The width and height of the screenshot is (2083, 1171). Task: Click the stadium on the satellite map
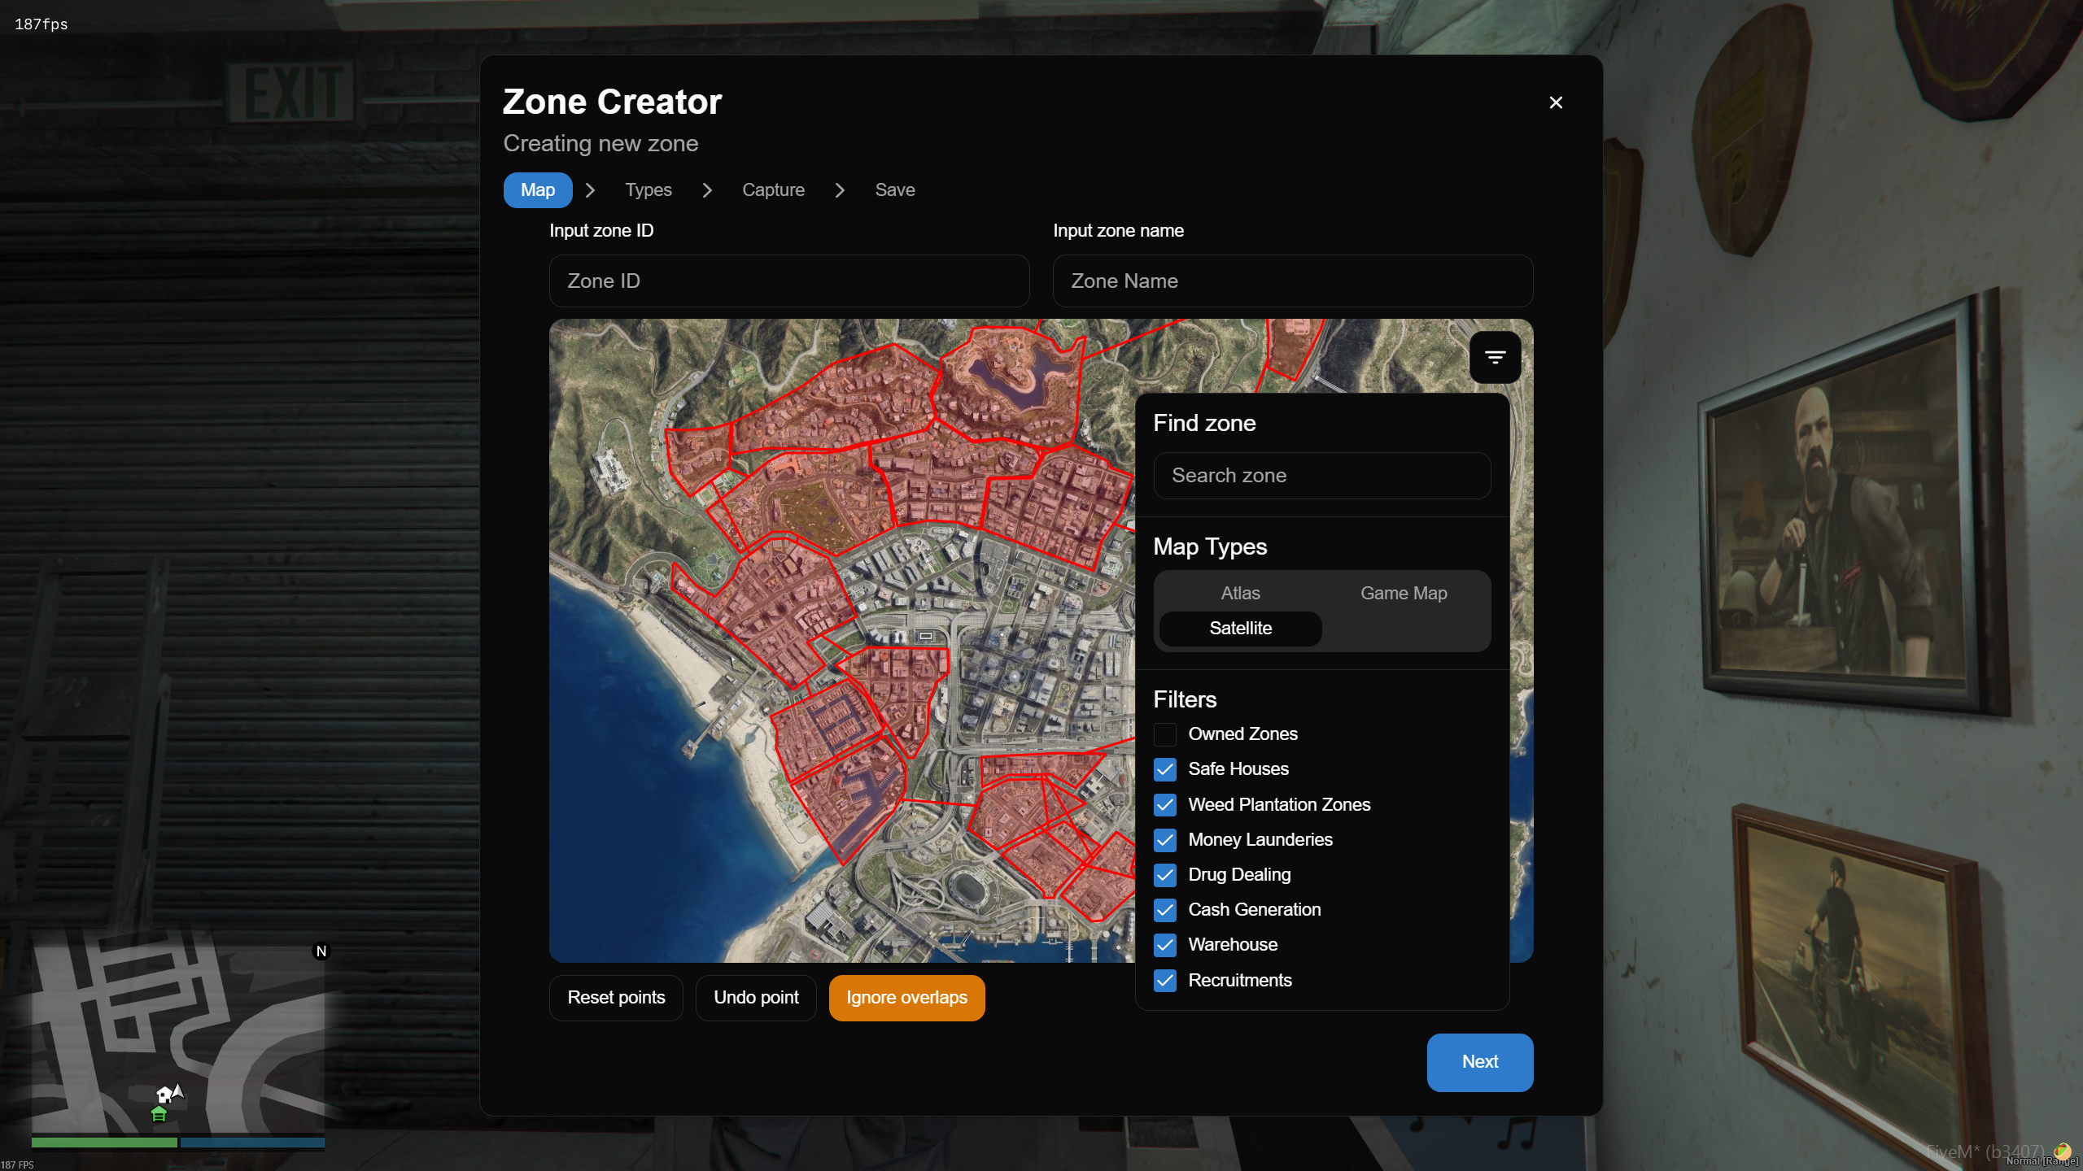pyautogui.click(x=968, y=888)
